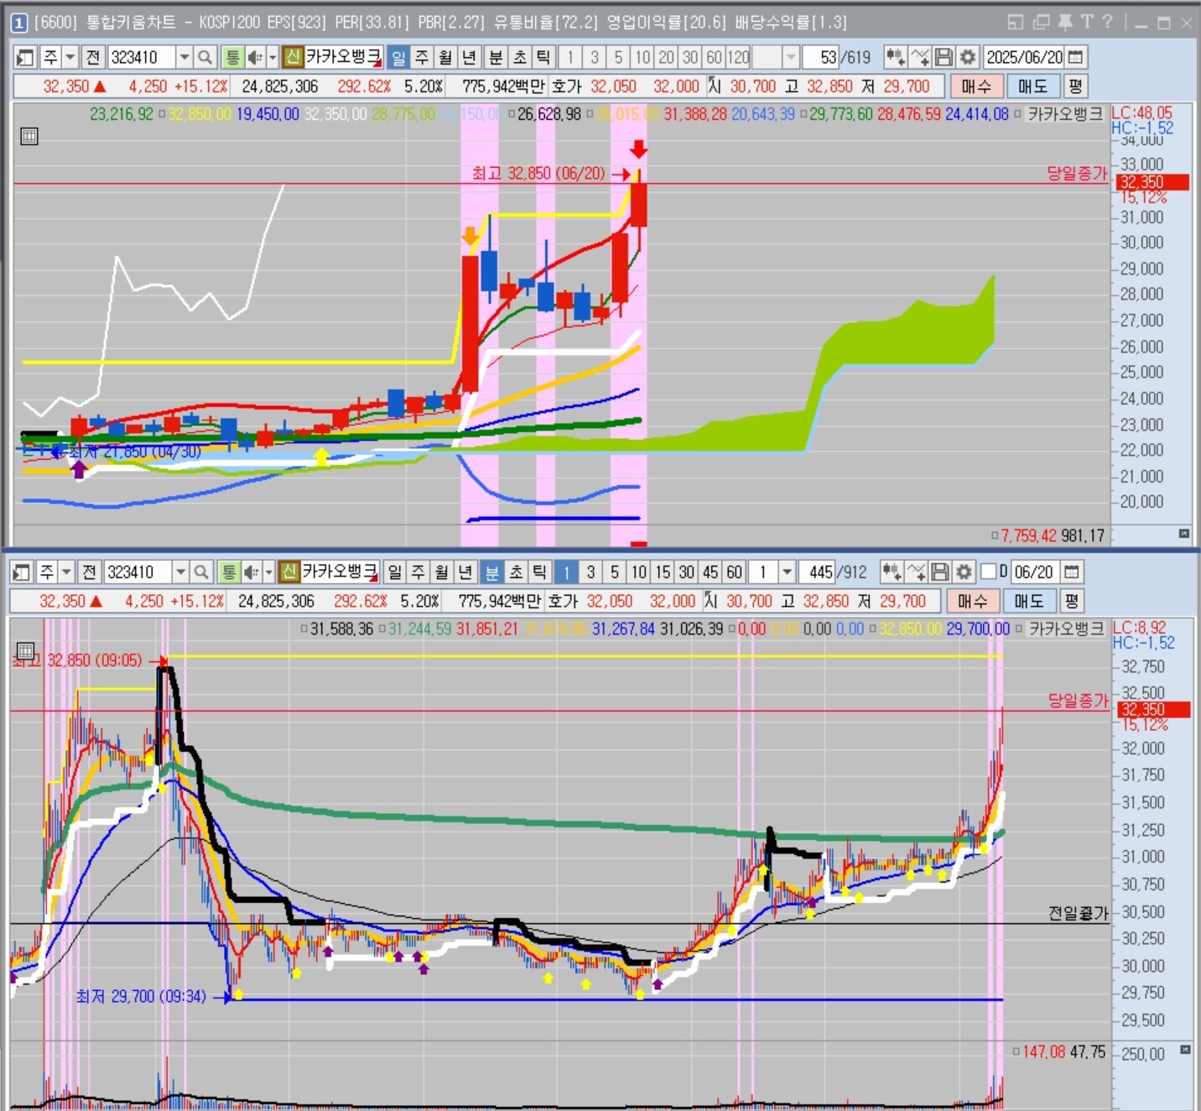
Task: Click the lower 매수 buy button
Action: pos(973,601)
